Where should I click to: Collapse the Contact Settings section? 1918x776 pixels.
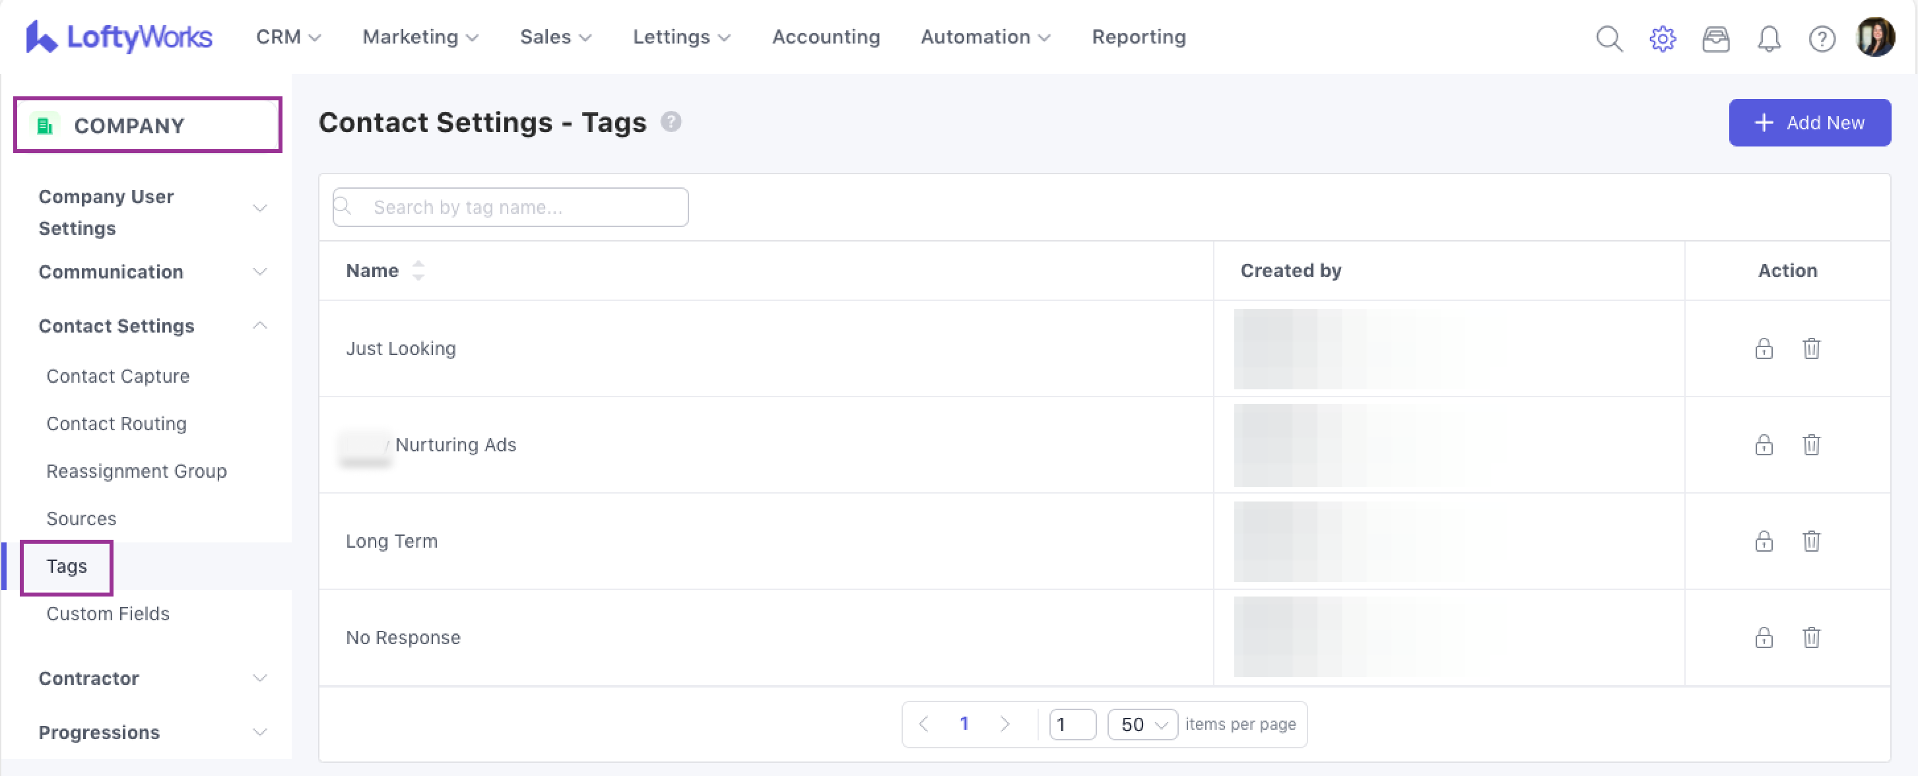point(259,325)
